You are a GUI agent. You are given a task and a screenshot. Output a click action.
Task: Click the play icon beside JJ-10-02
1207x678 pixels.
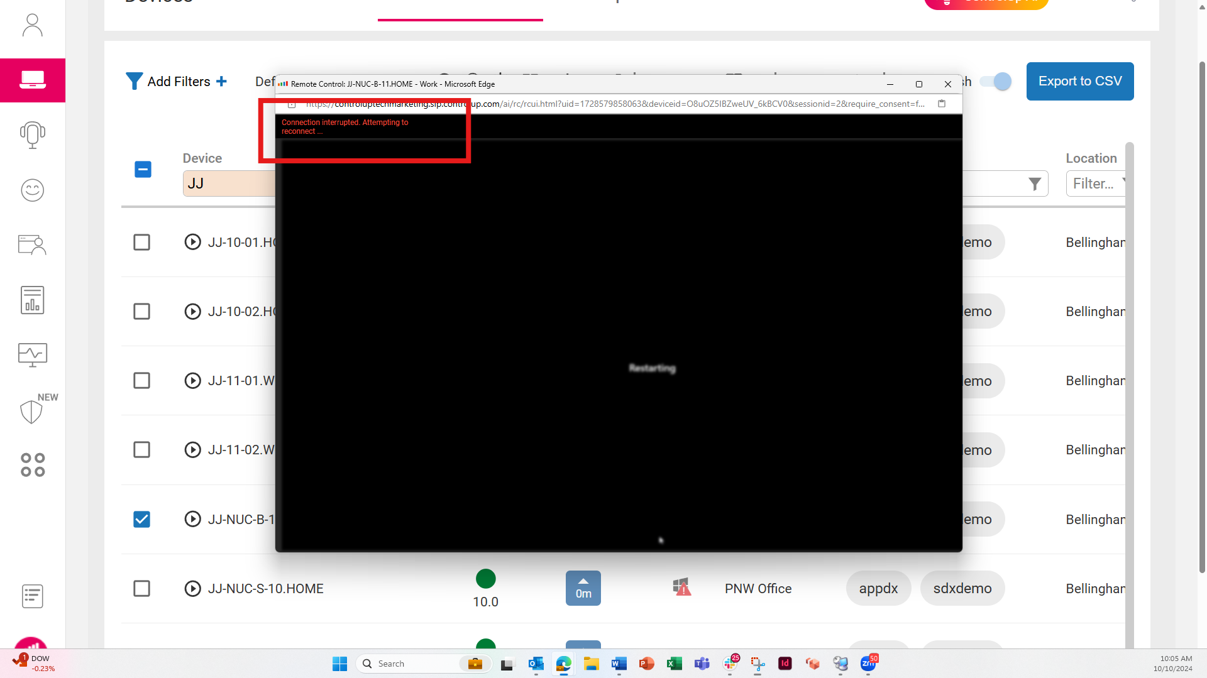pyautogui.click(x=192, y=312)
